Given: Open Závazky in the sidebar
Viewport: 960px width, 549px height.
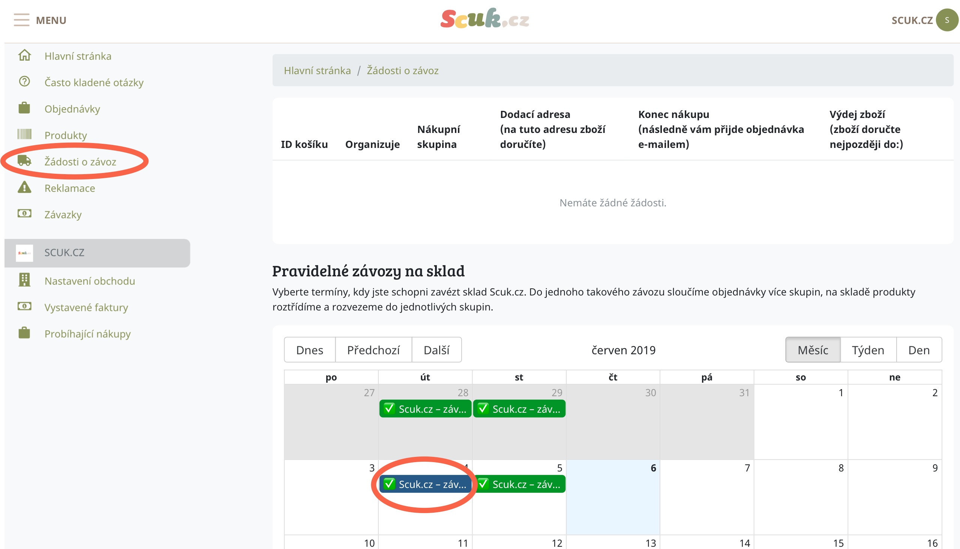Looking at the screenshot, I should 63,214.
